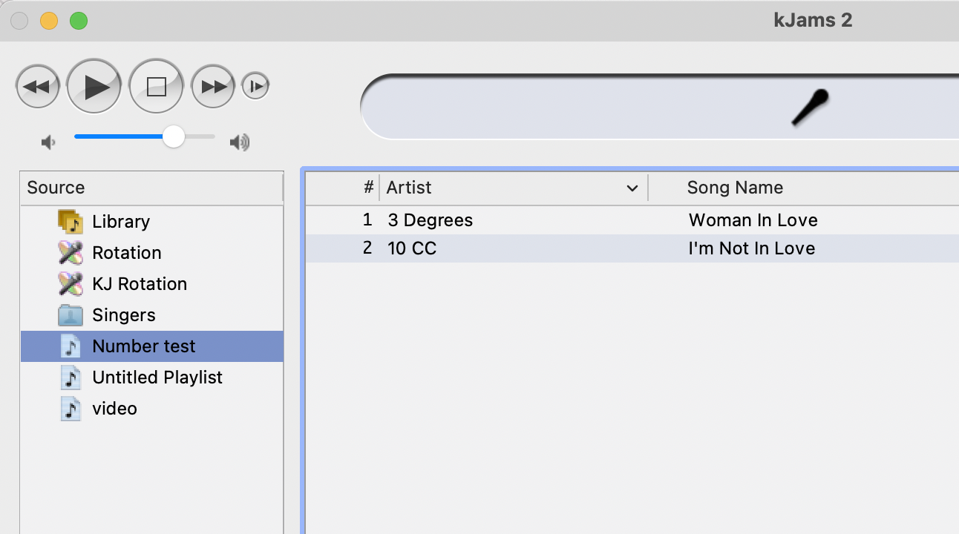959x534 pixels.
Task: Open the Library source
Action: point(120,222)
